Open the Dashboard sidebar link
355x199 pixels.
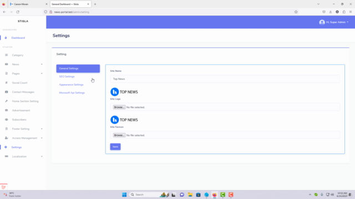click(18, 38)
